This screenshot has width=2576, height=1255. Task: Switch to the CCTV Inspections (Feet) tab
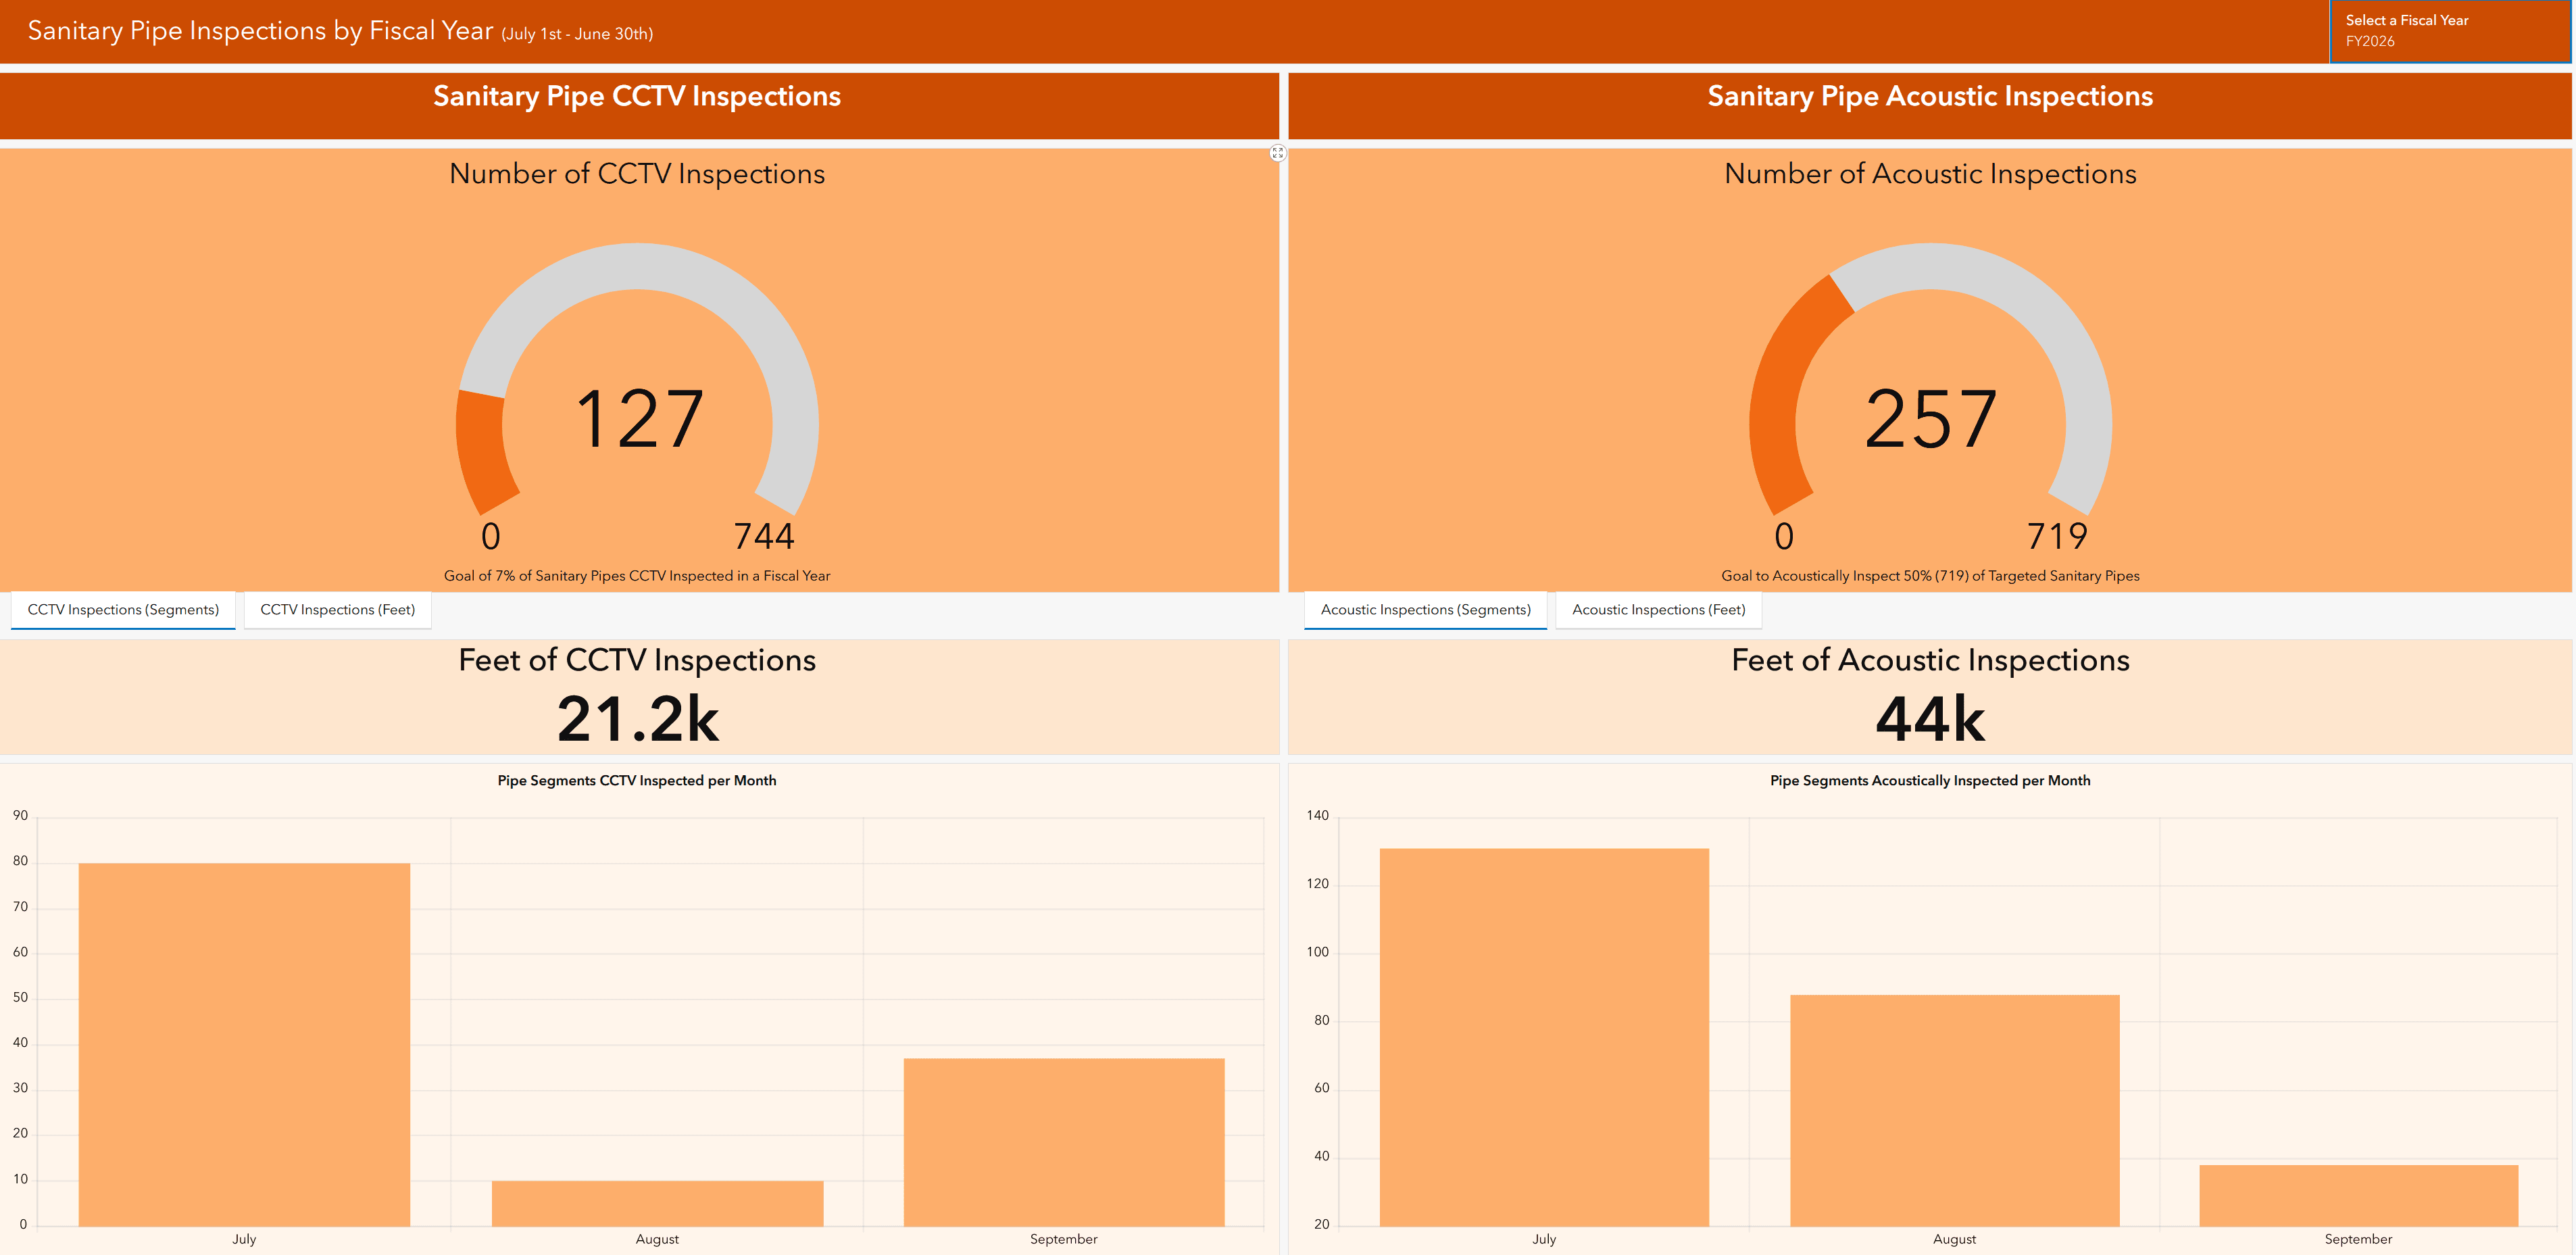338,609
